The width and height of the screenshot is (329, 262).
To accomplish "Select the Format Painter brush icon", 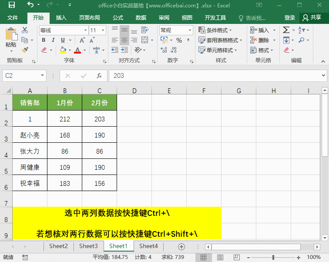I will pyautogui.click(x=25, y=50).
